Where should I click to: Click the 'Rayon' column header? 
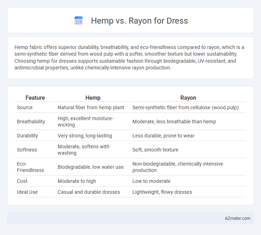188,98
